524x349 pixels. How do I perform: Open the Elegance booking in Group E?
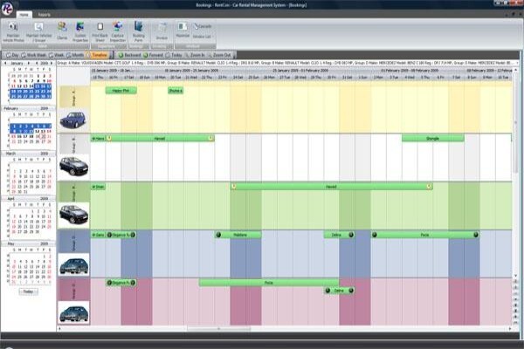pos(121,283)
